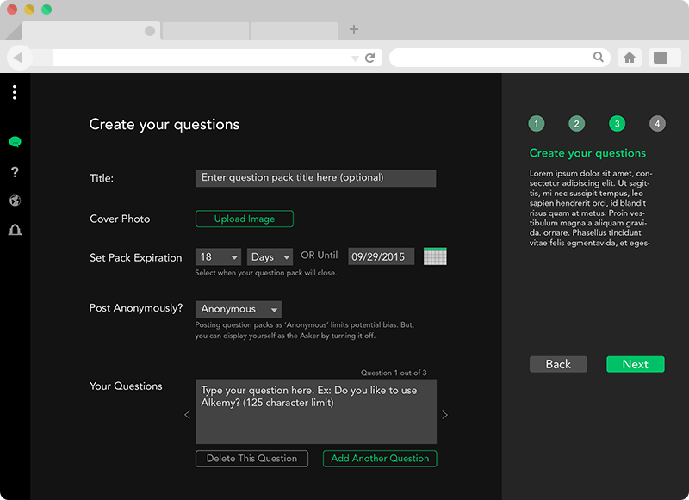Expand the expiration number dropdown showing 18
Viewport: 689px width, 500px height.
pyautogui.click(x=218, y=257)
